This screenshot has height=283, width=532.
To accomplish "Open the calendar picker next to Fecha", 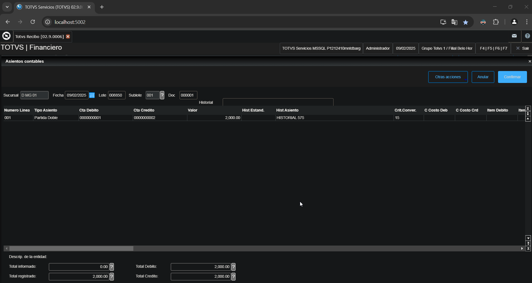I will click(92, 95).
